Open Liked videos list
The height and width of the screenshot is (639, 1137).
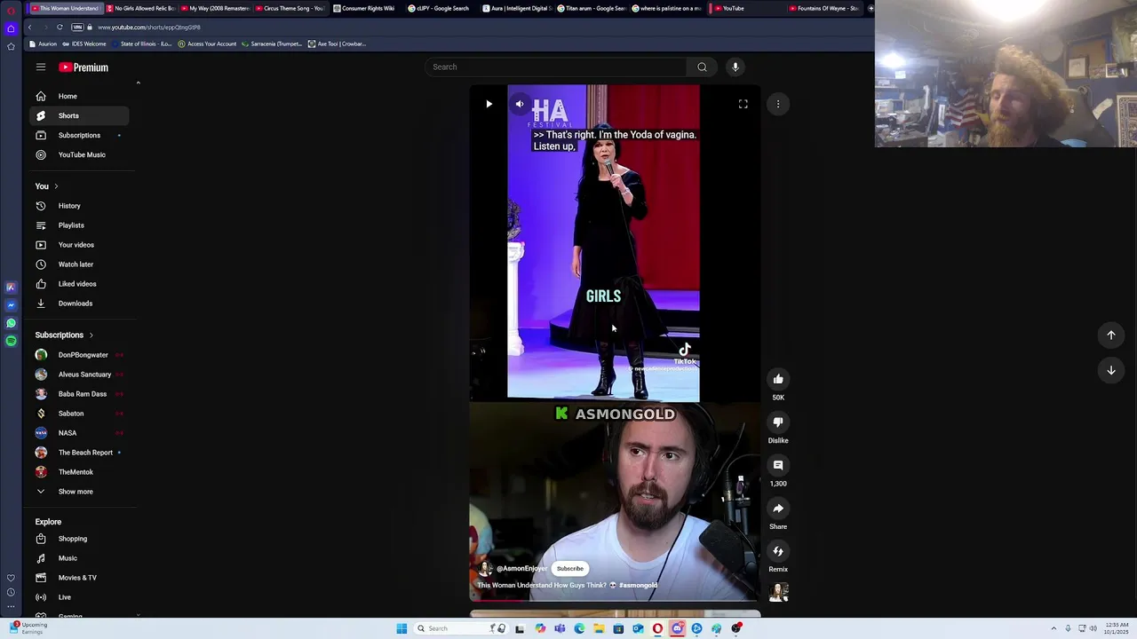79,284
